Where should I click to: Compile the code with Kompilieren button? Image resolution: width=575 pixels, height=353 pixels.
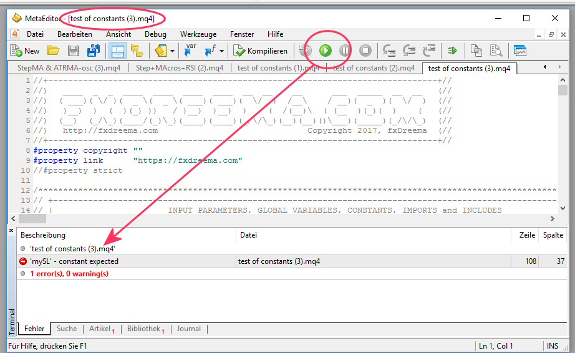tap(261, 51)
